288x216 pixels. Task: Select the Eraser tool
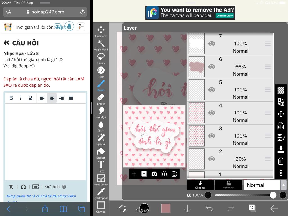(101, 99)
